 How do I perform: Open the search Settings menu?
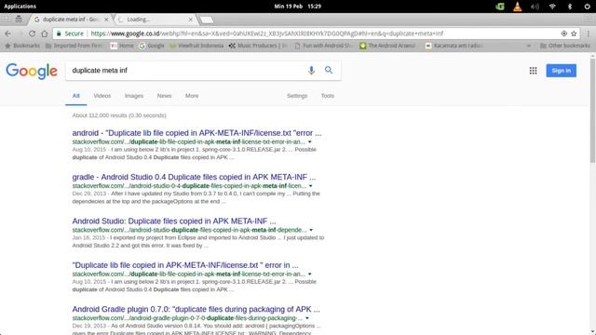297,96
